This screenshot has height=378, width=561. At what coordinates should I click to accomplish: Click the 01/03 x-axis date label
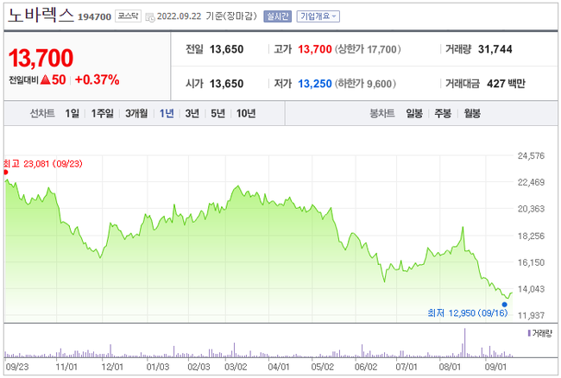(158, 367)
